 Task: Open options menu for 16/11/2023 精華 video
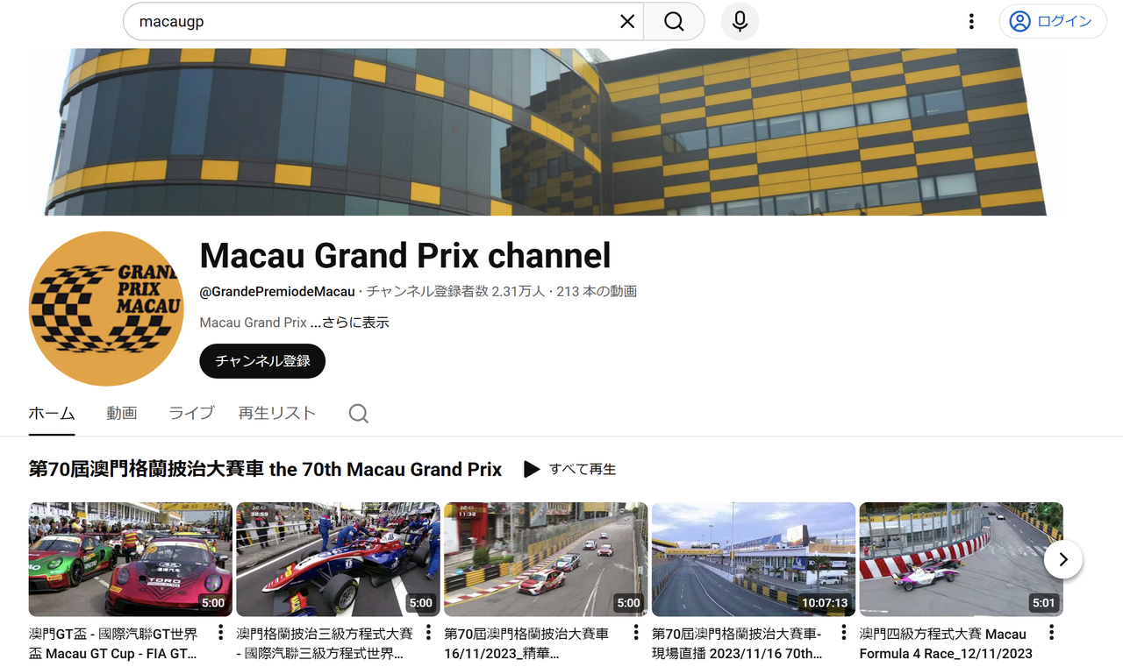click(x=636, y=633)
